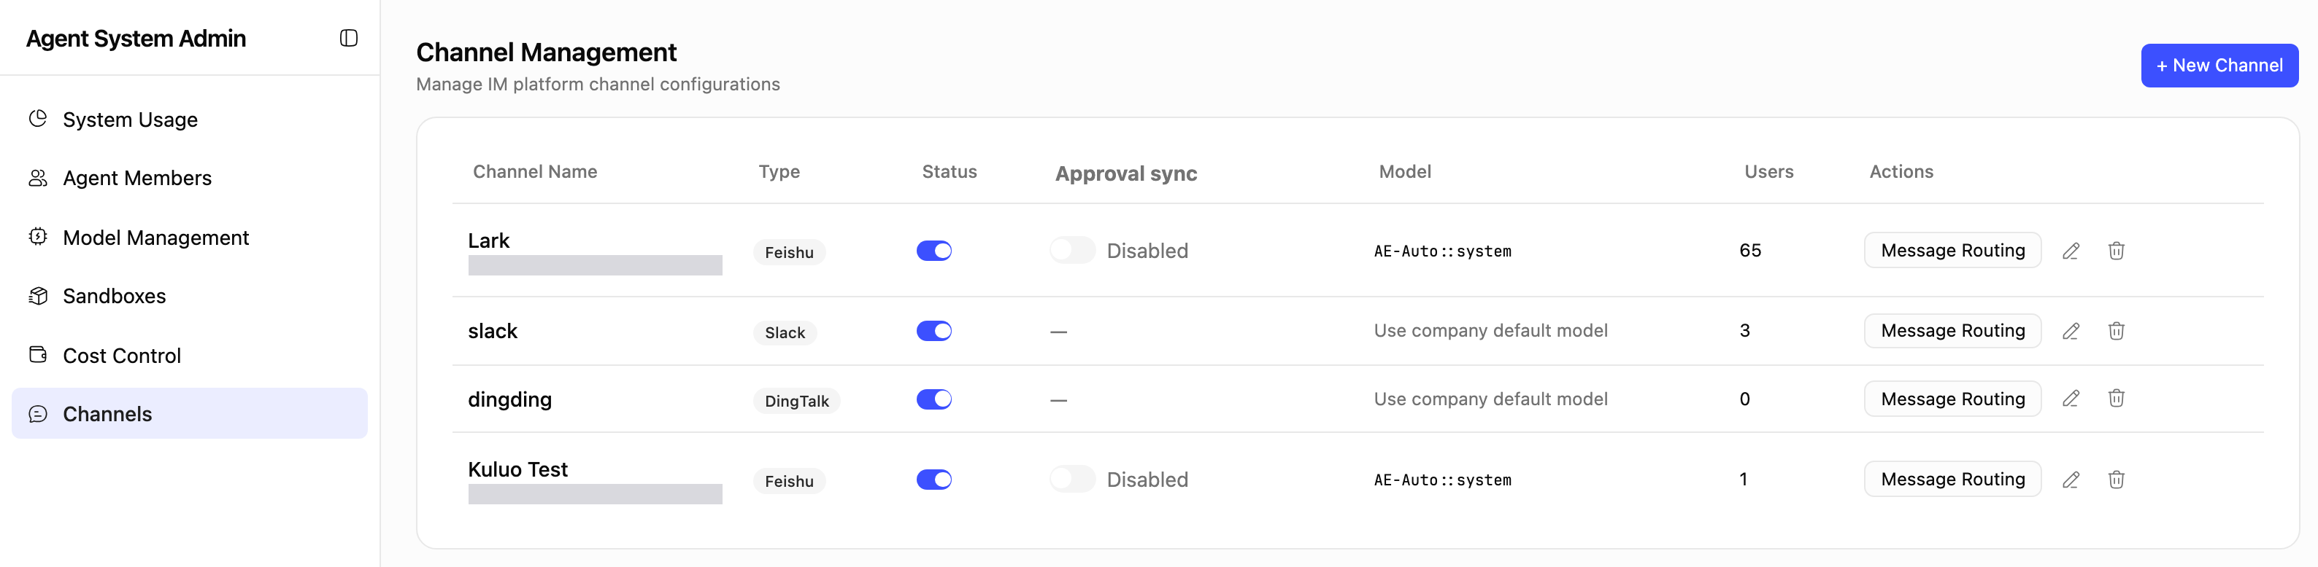The height and width of the screenshot is (567, 2318).
Task: Edit the Kuluo Test channel with pencil icon
Action: [2071, 479]
